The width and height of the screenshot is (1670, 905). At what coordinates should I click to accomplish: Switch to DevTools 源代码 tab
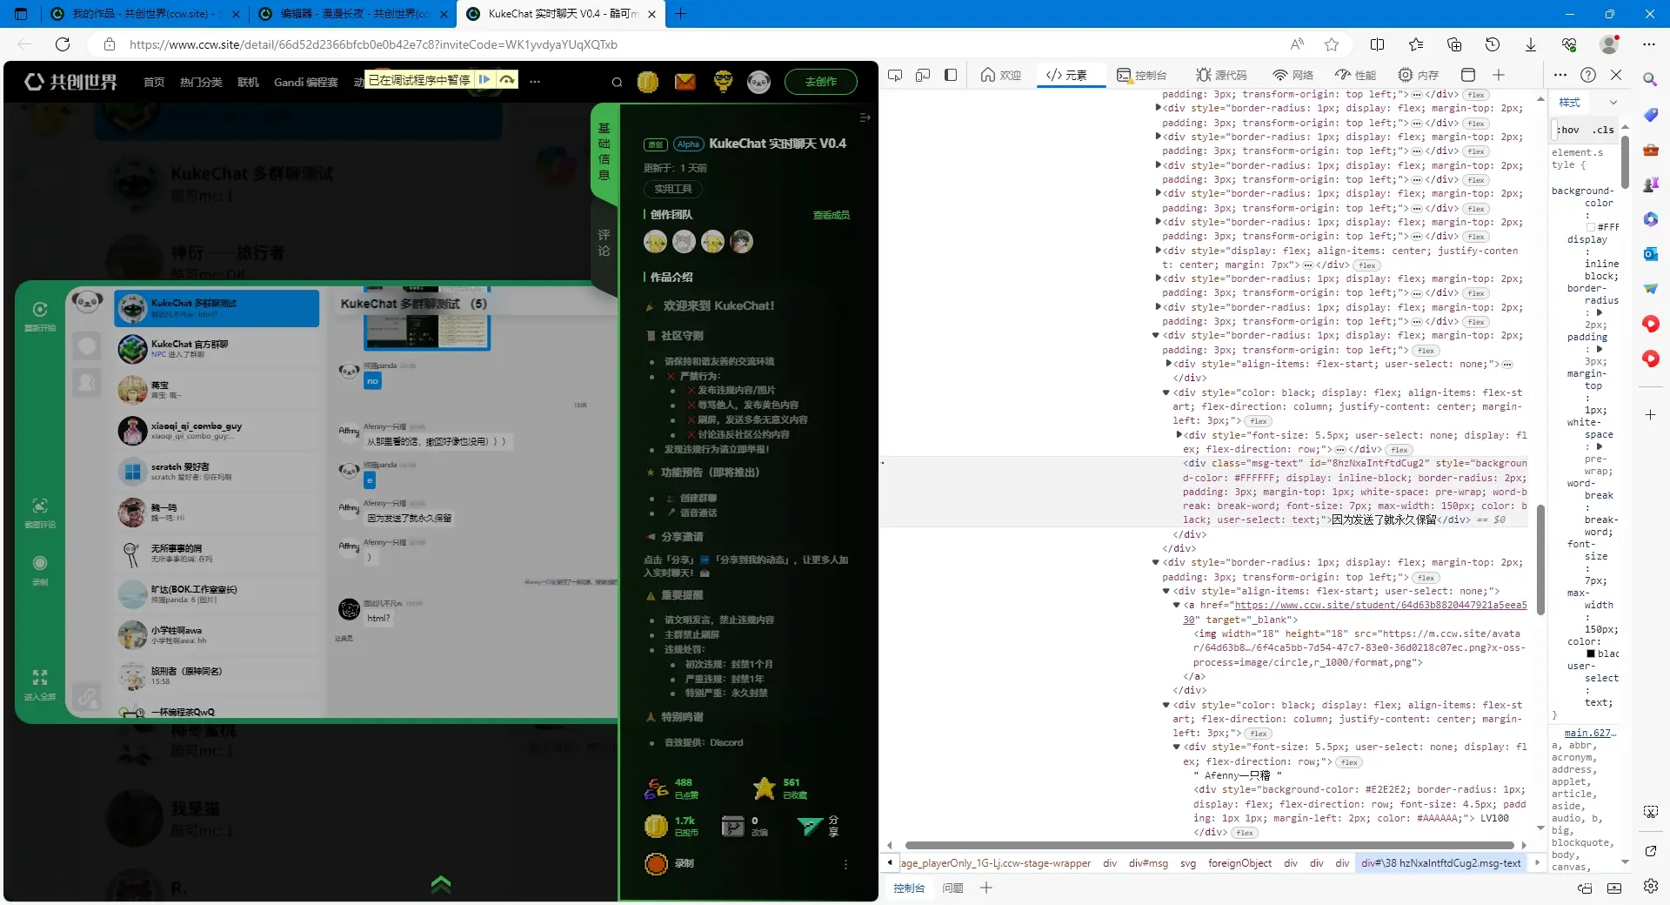[1221, 75]
